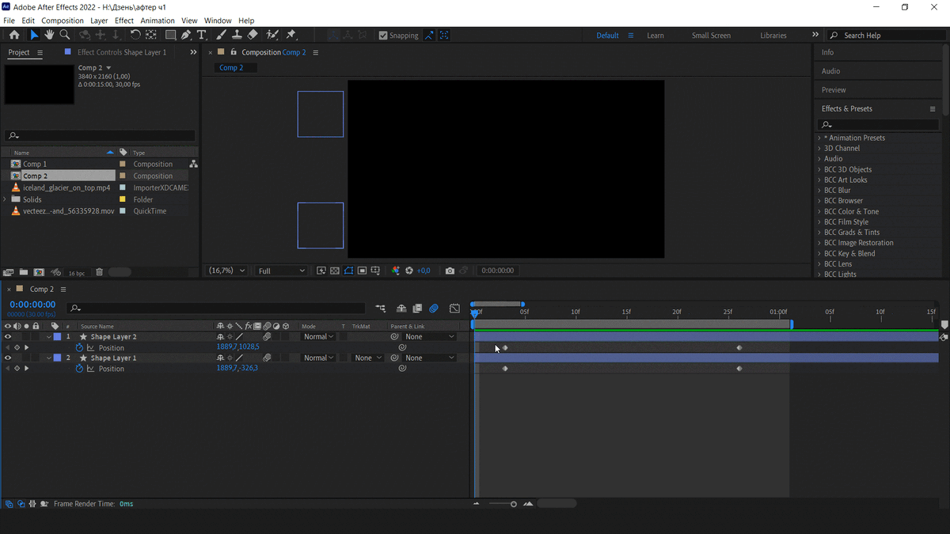
Task: Open the TrkMat None dropdown for Shape Layer 1
Action: tap(367, 358)
